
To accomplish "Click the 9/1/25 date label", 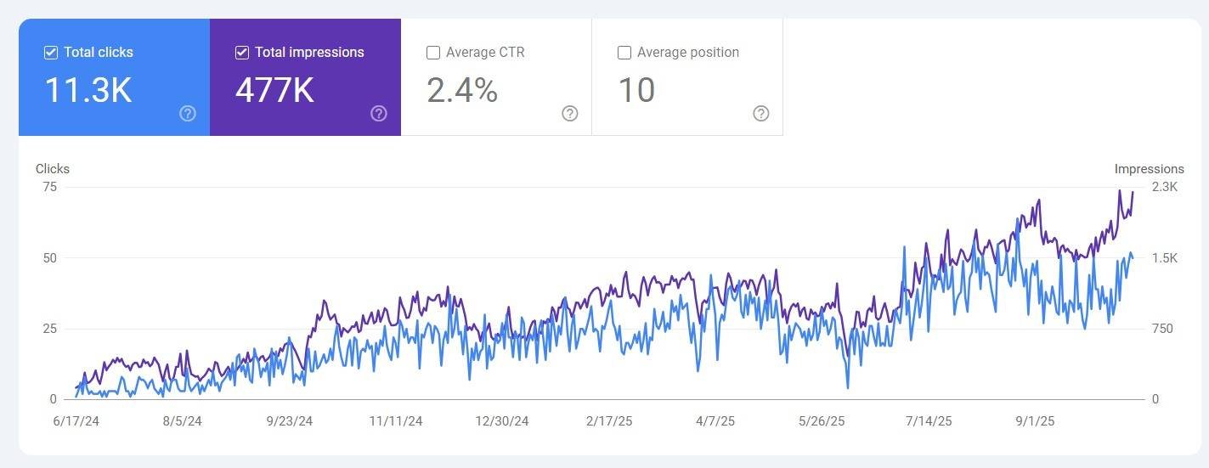I will 1035,421.
